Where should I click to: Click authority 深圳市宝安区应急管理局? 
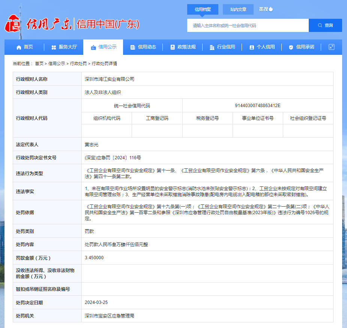click(109, 316)
